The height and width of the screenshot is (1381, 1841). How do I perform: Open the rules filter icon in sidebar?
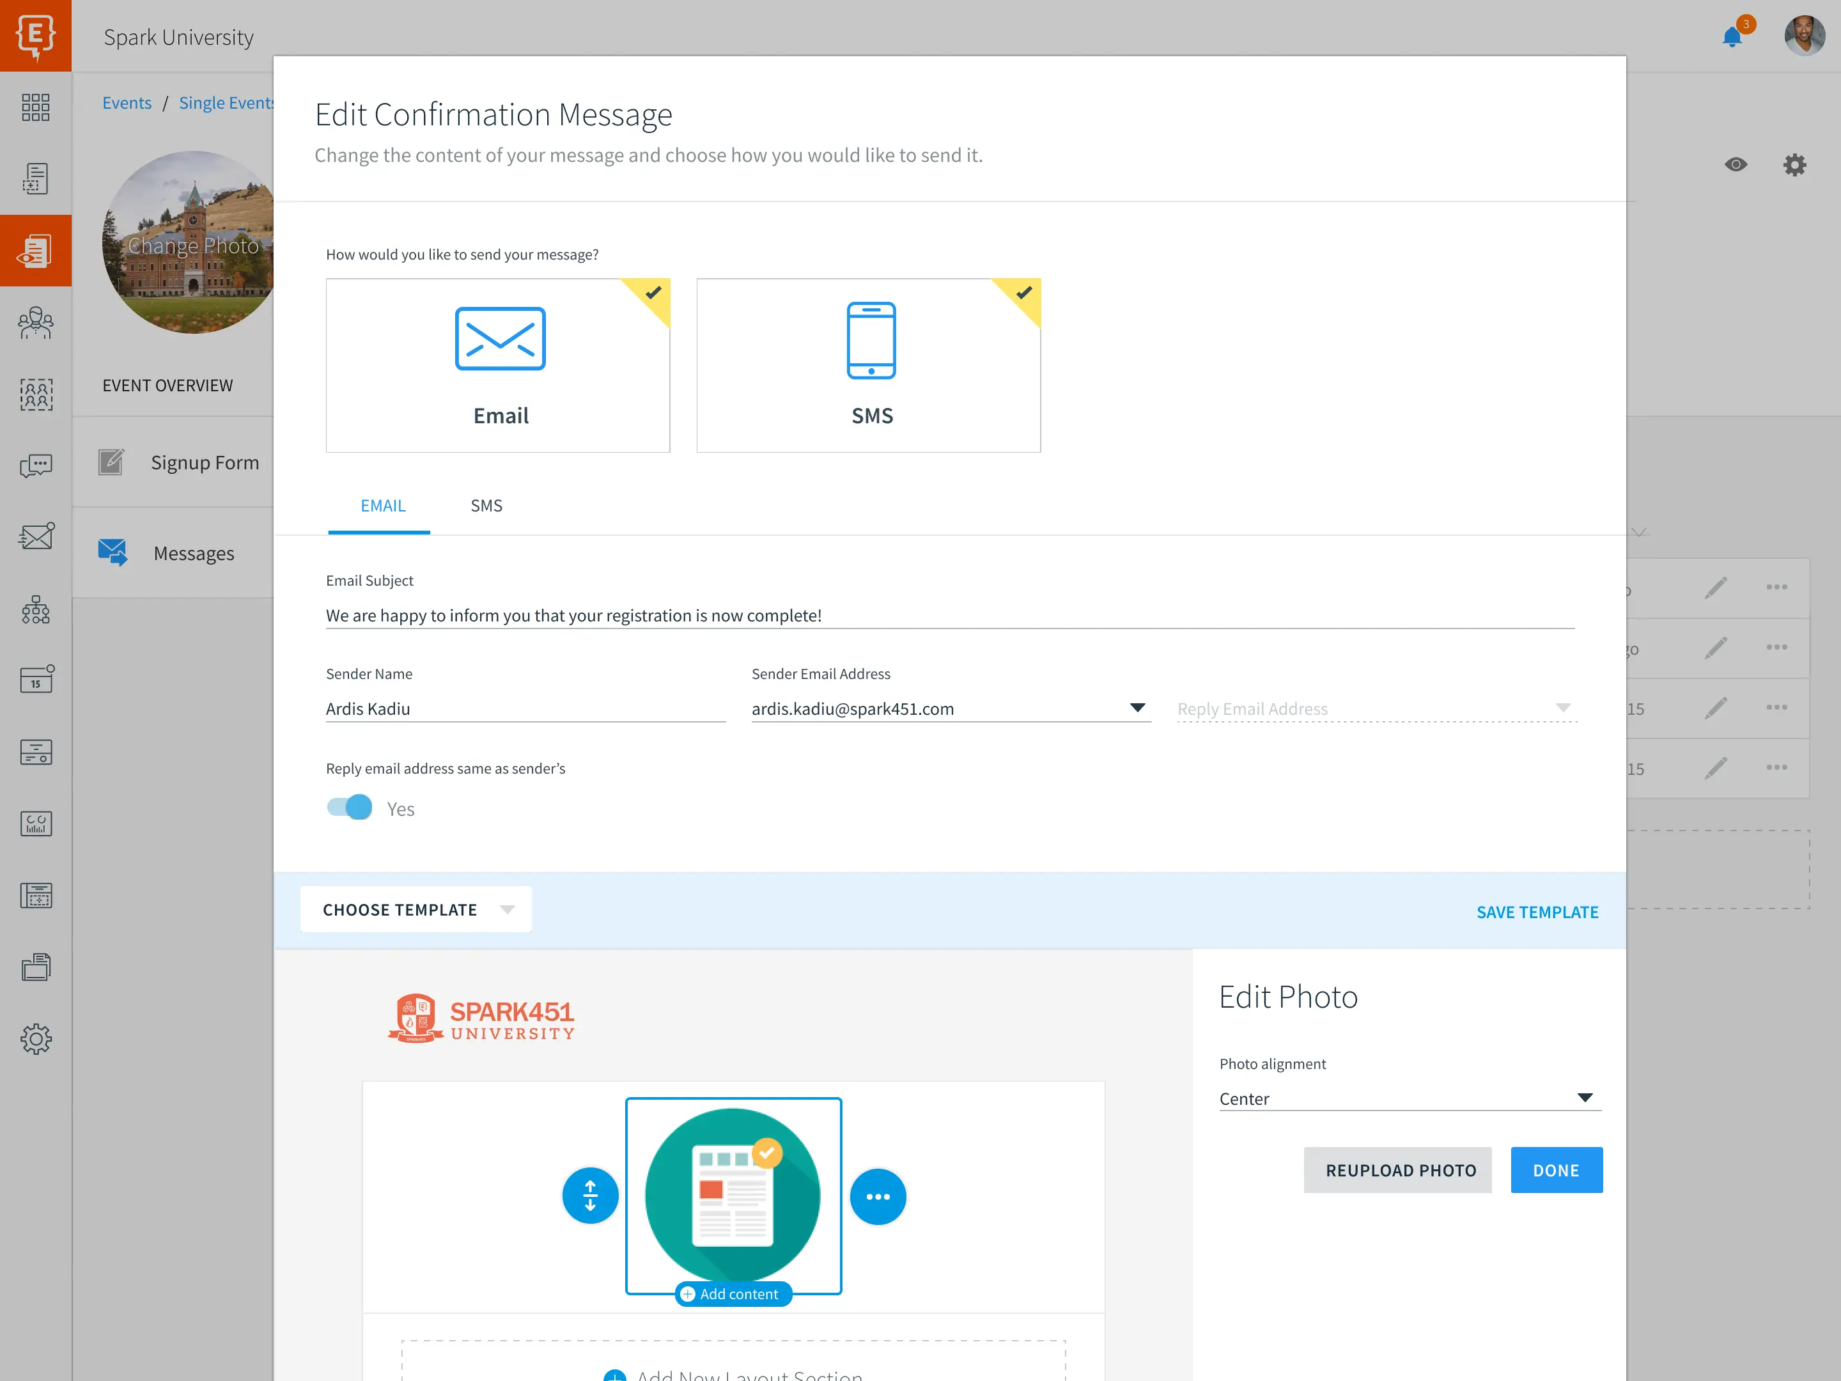pos(36,753)
